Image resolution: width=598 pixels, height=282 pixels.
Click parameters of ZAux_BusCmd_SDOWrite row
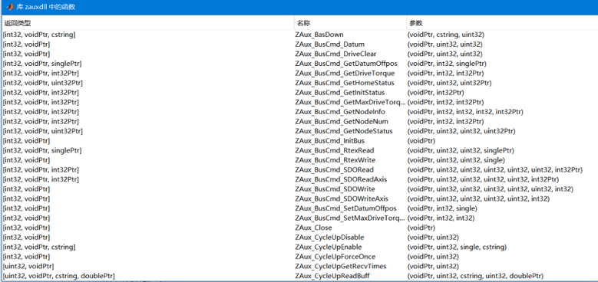click(490, 189)
